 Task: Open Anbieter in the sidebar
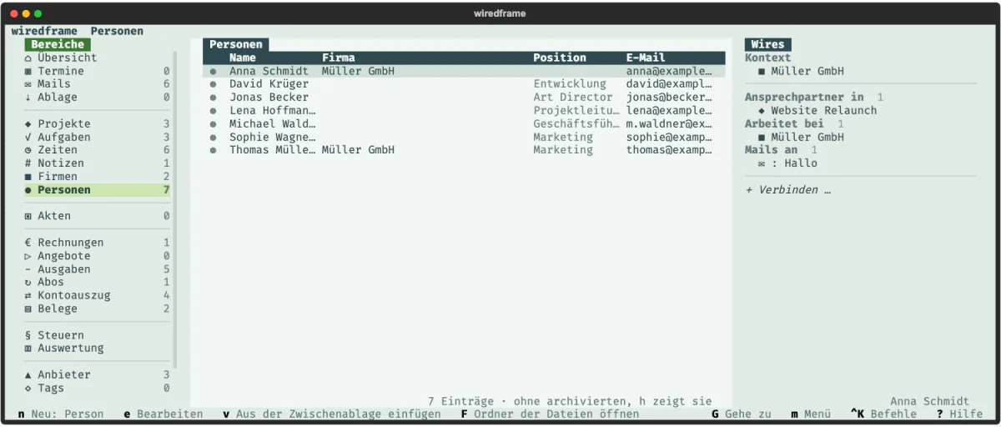98,374
